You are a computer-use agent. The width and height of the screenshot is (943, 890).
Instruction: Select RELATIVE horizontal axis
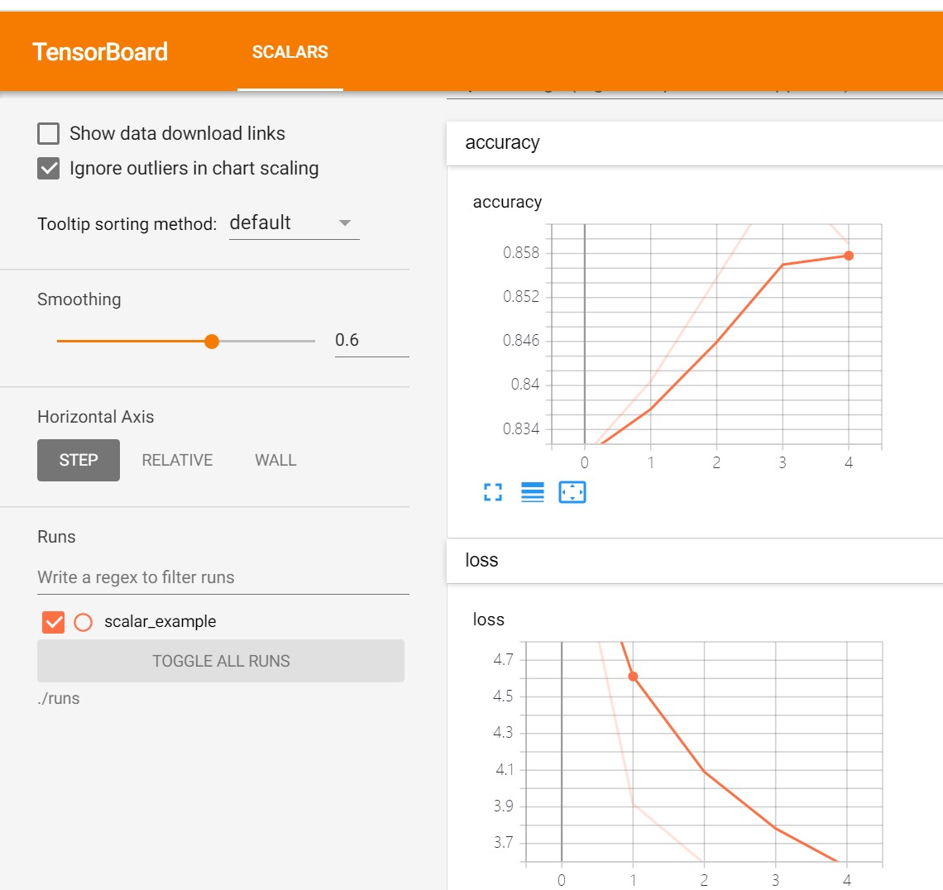pos(177,460)
